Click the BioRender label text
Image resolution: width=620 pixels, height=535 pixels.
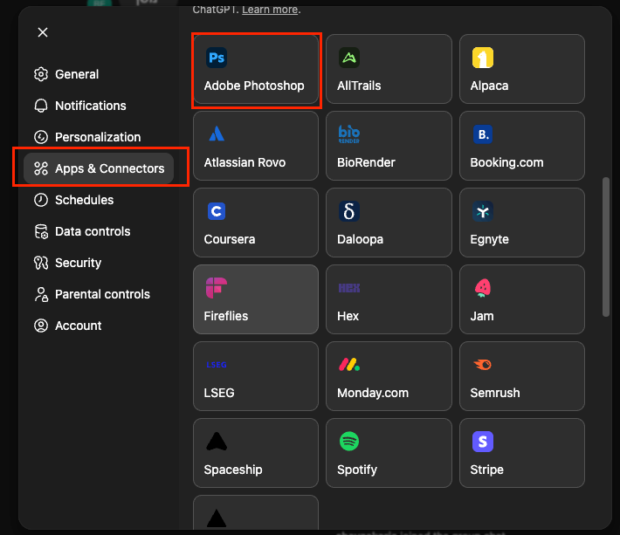pyautogui.click(x=366, y=162)
